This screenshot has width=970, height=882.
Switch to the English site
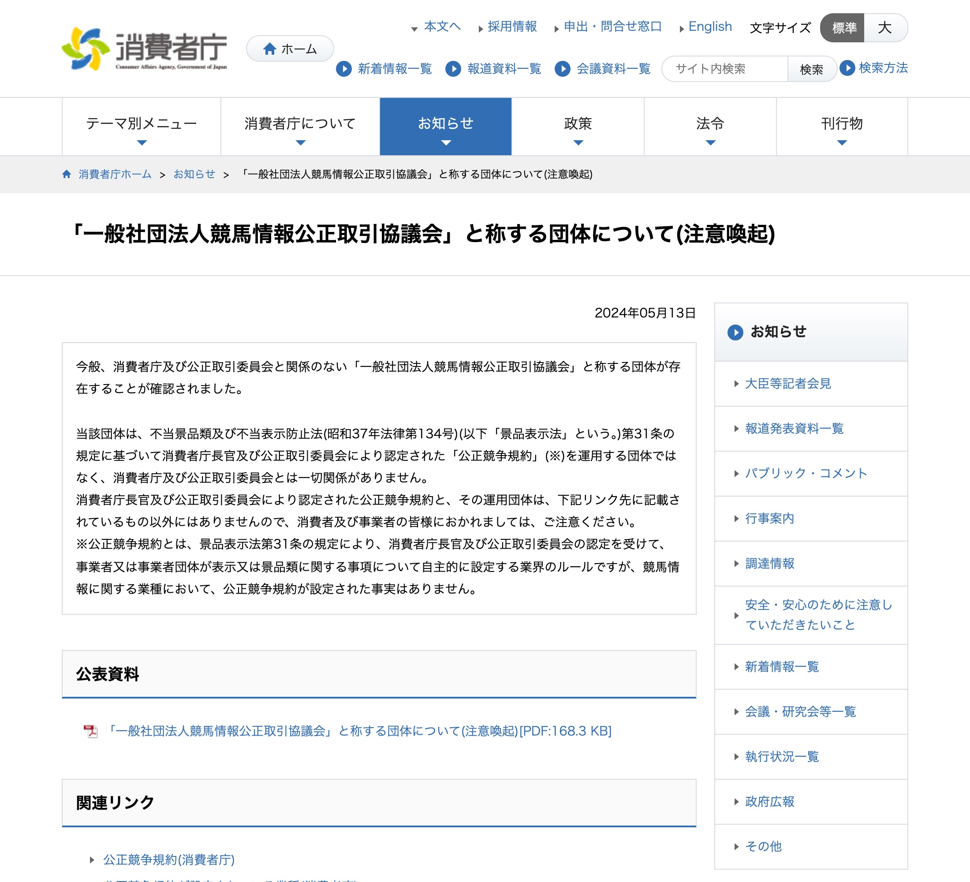pyautogui.click(x=710, y=26)
